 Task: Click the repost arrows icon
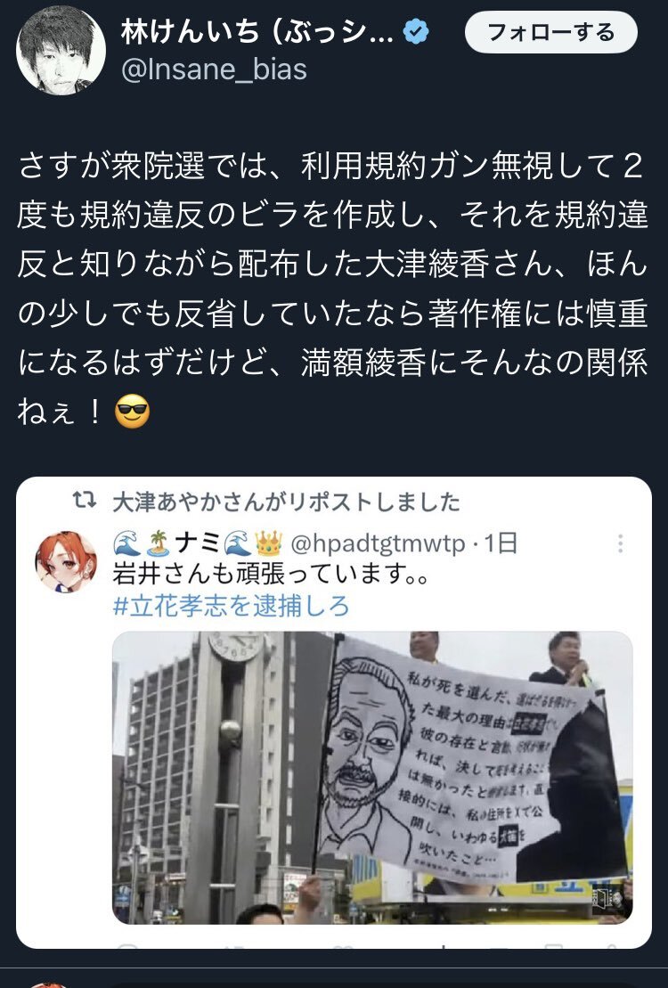[x=85, y=501]
